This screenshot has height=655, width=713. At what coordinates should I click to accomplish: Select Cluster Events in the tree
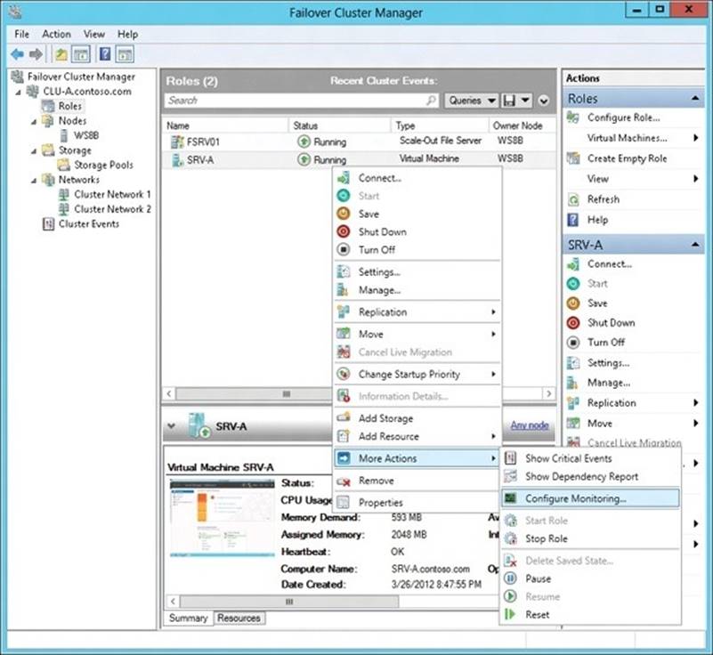[x=89, y=223]
